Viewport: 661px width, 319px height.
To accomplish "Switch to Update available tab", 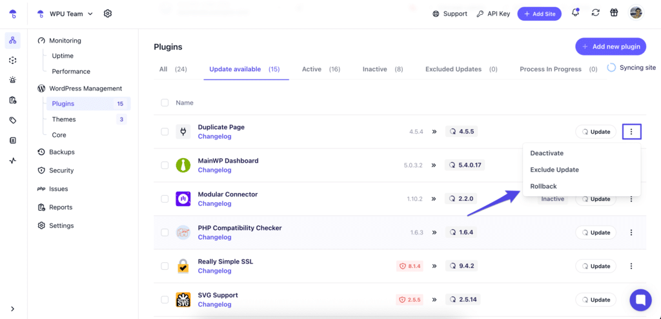I will click(245, 69).
